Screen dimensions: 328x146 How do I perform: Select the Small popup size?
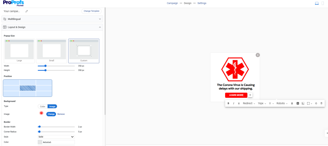click(52, 51)
